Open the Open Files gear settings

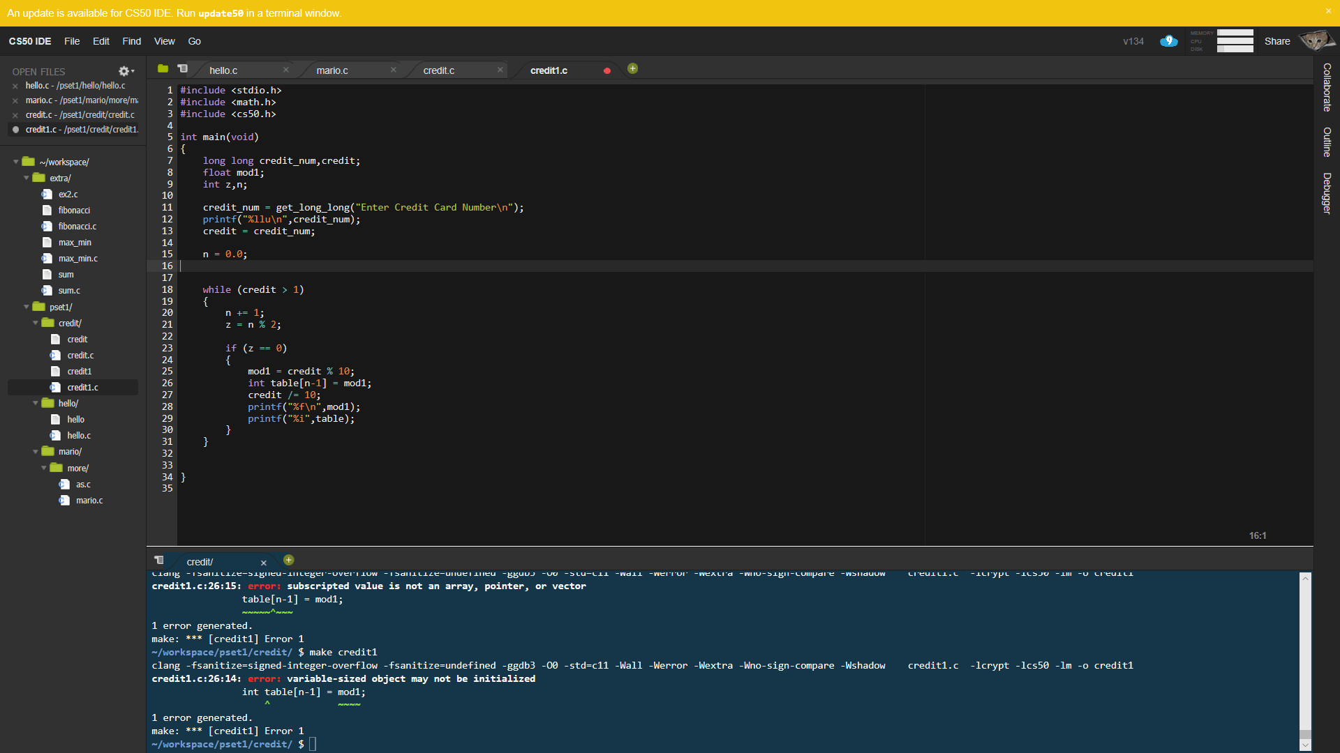126,71
